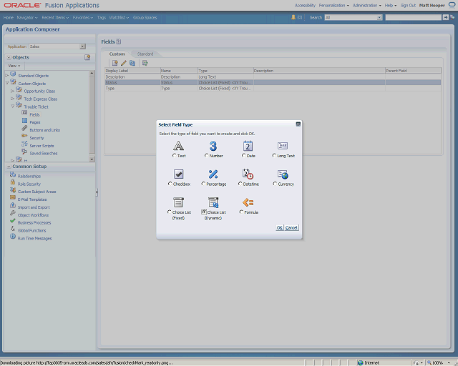Open the View menu in Objects panel
Viewport: 458px width, 366px height.
click(14, 66)
